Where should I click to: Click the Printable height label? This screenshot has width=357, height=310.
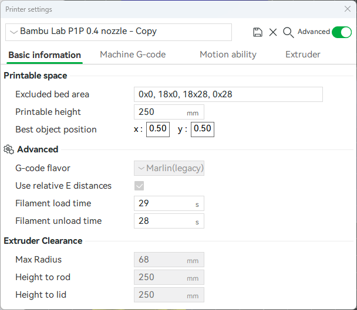48,112
